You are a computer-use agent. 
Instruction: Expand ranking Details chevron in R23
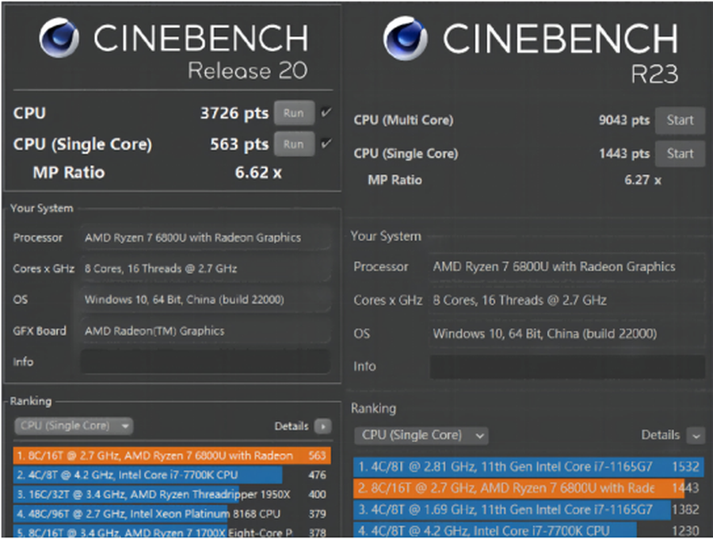(x=696, y=435)
